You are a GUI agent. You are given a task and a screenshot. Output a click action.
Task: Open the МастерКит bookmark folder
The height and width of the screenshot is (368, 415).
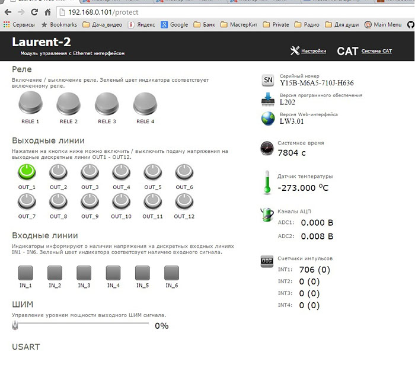(x=240, y=25)
